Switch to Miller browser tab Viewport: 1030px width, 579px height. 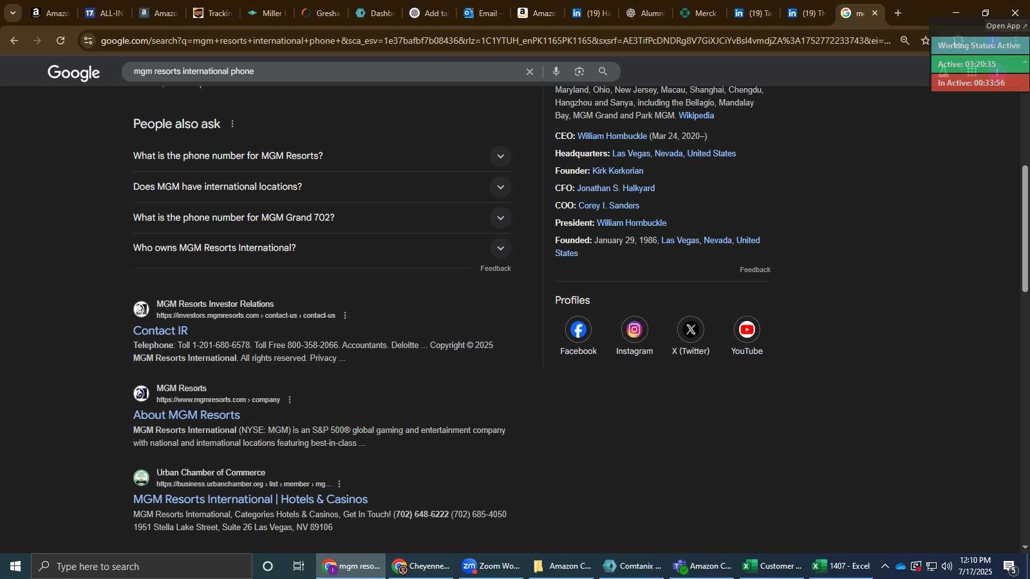coord(267,13)
